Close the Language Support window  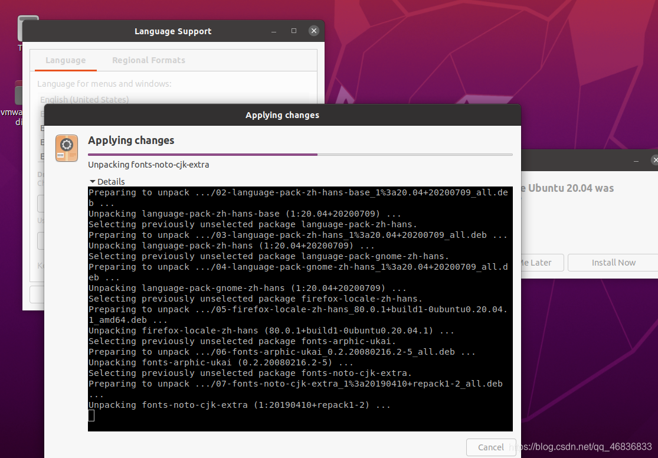pyautogui.click(x=313, y=31)
